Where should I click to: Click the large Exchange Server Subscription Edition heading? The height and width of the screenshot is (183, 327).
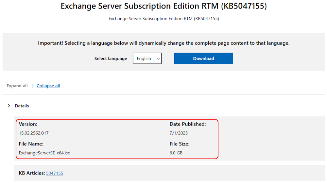click(164, 6)
